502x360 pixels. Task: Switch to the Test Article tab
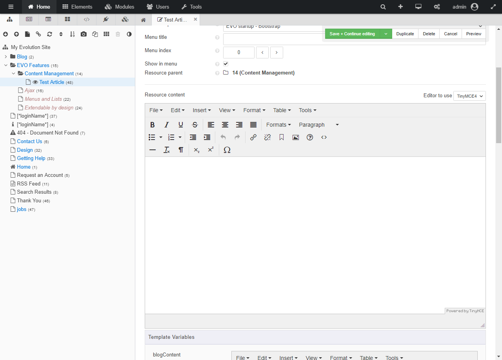[x=175, y=19]
